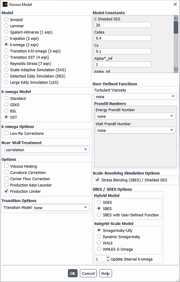
Task: Click the Model Constants scrollbar thumb
Action: [176, 27]
